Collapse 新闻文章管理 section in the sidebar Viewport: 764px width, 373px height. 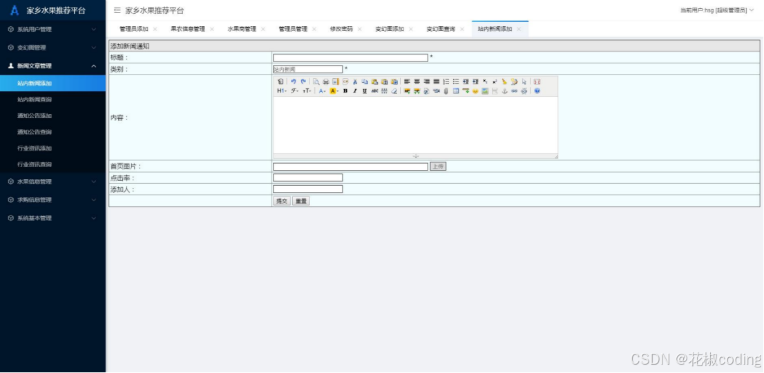tap(52, 66)
